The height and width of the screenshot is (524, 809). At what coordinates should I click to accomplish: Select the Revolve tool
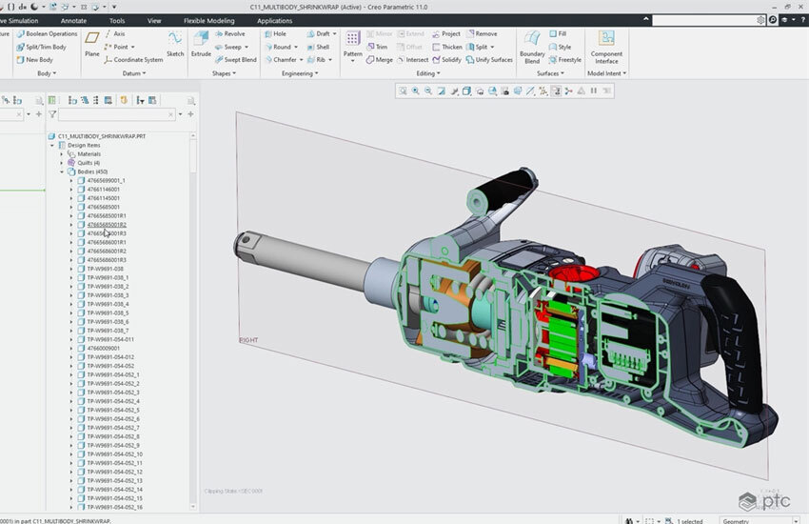point(230,33)
